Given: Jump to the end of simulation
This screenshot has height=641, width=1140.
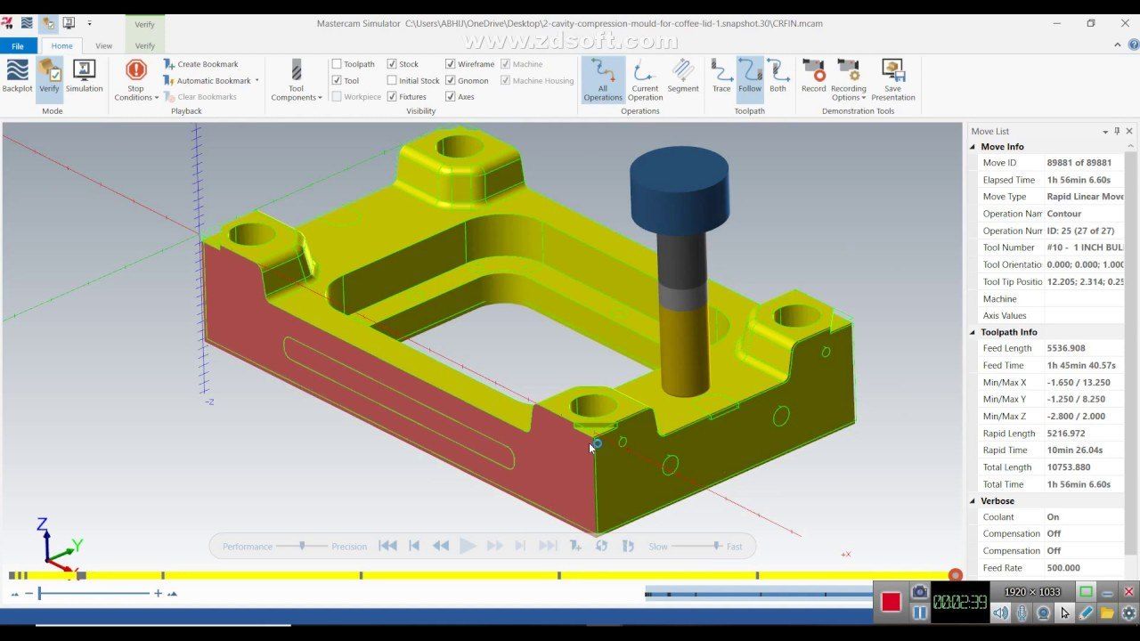Looking at the screenshot, I should 549,546.
